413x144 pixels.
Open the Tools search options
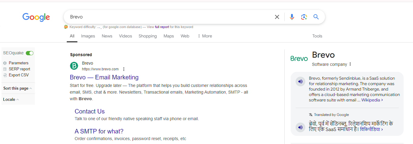tap(317, 36)
